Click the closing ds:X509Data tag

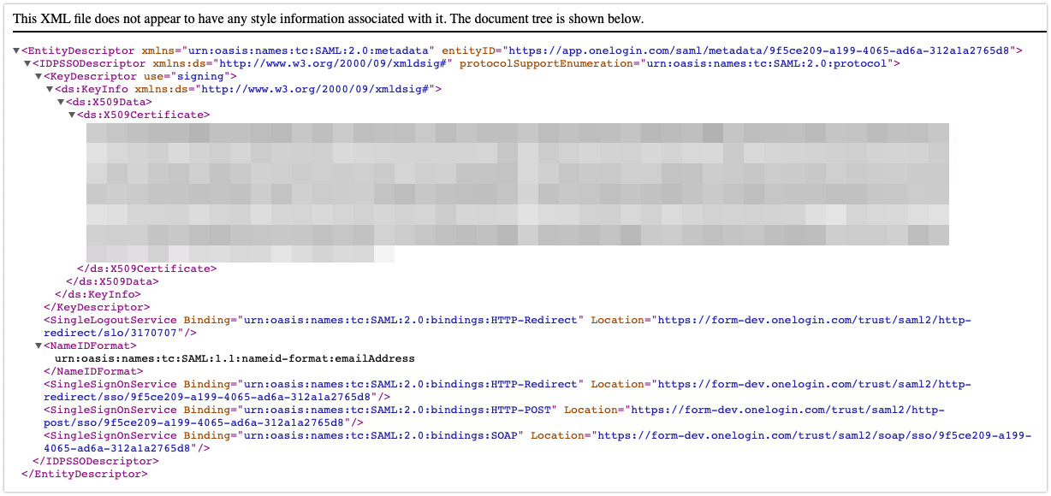click(x=113, y=281)
